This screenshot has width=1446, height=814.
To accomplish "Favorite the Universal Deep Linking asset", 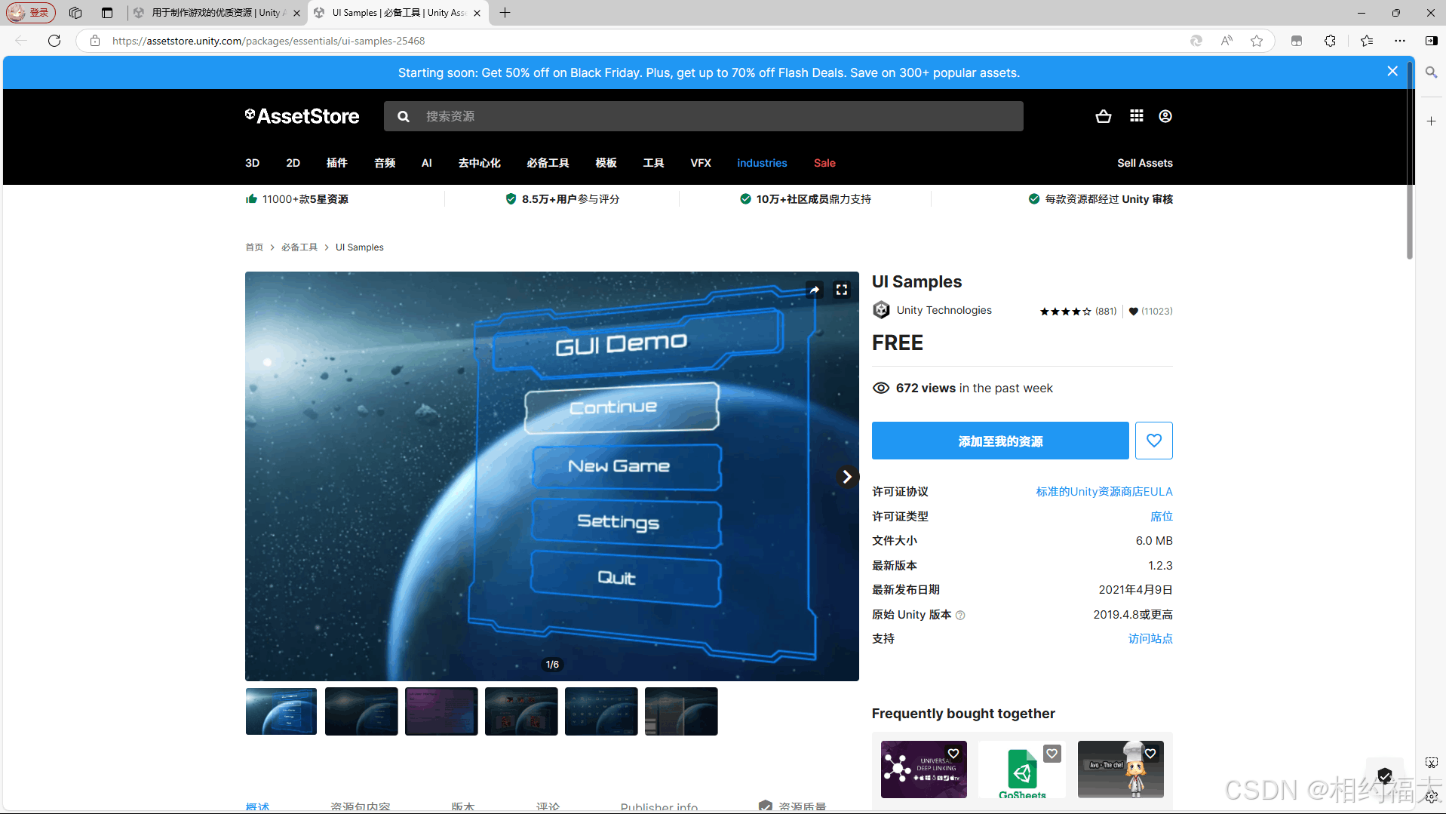I will coord(953,754).
